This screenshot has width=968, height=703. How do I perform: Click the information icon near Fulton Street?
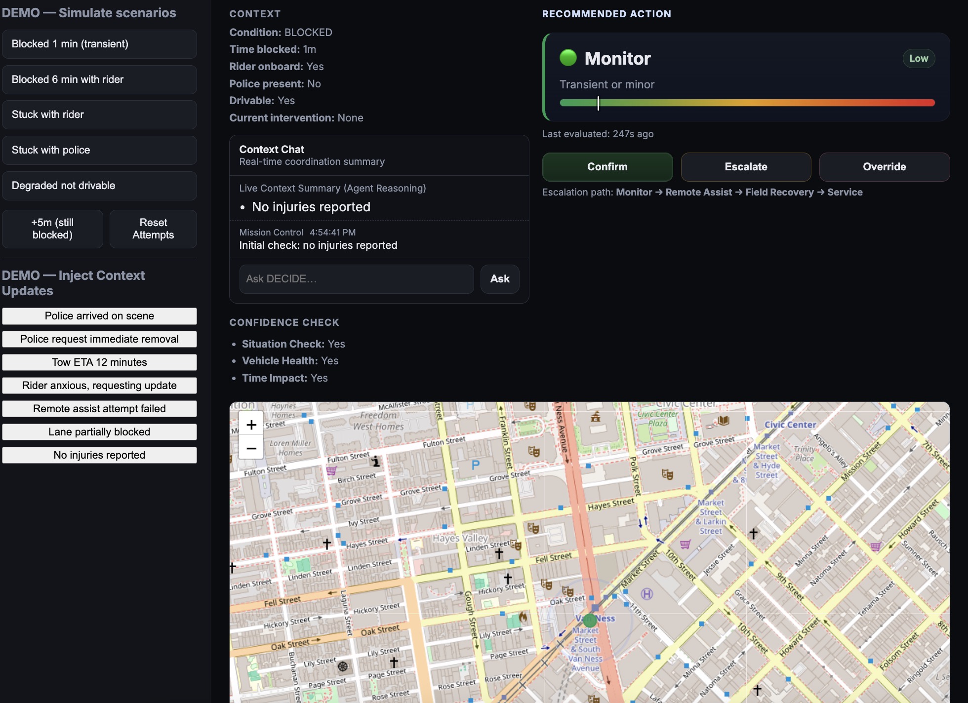[376, 461]
